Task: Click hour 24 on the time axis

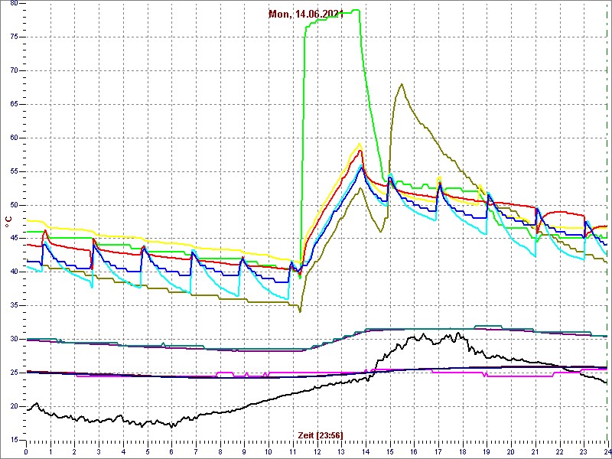Action: [607, 451]
